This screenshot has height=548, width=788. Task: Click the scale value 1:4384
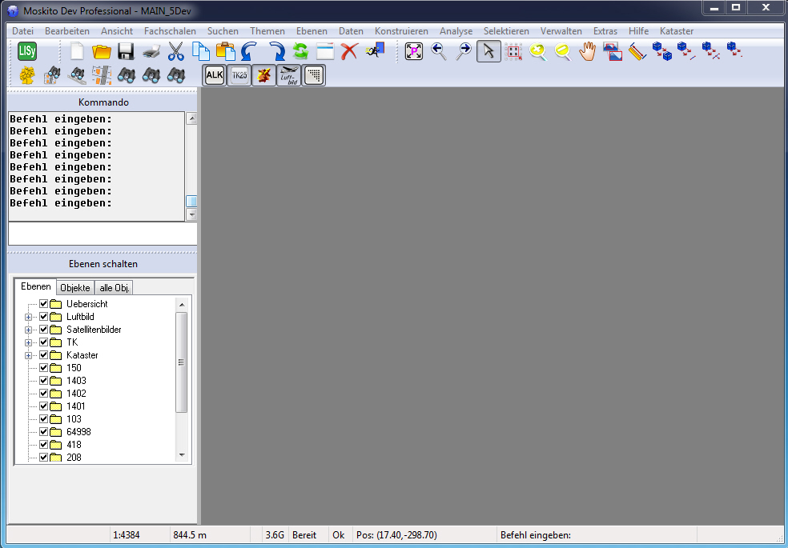pyautogui.click(x=127, y=535)
